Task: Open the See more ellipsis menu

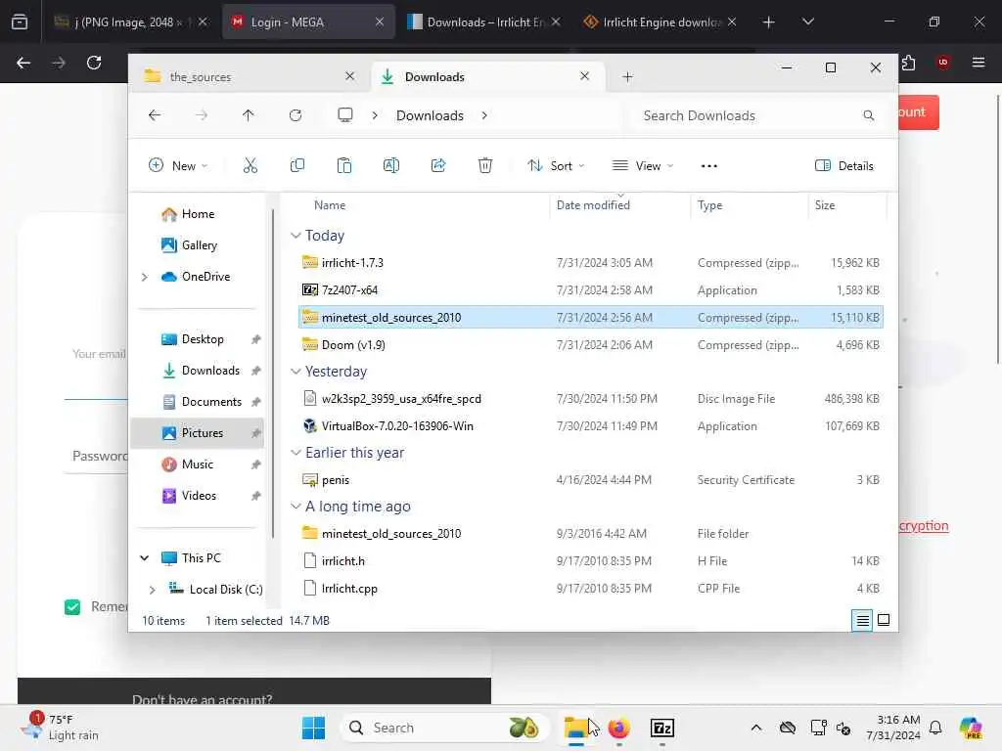Action: [708, 166]
